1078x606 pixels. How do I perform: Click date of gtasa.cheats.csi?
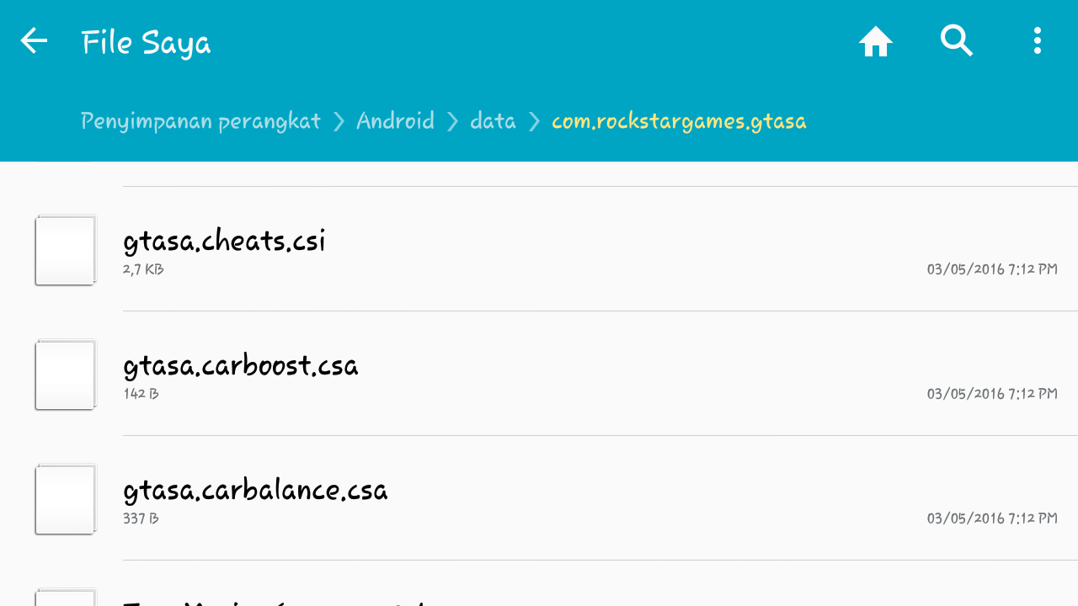tap(992, 269)
